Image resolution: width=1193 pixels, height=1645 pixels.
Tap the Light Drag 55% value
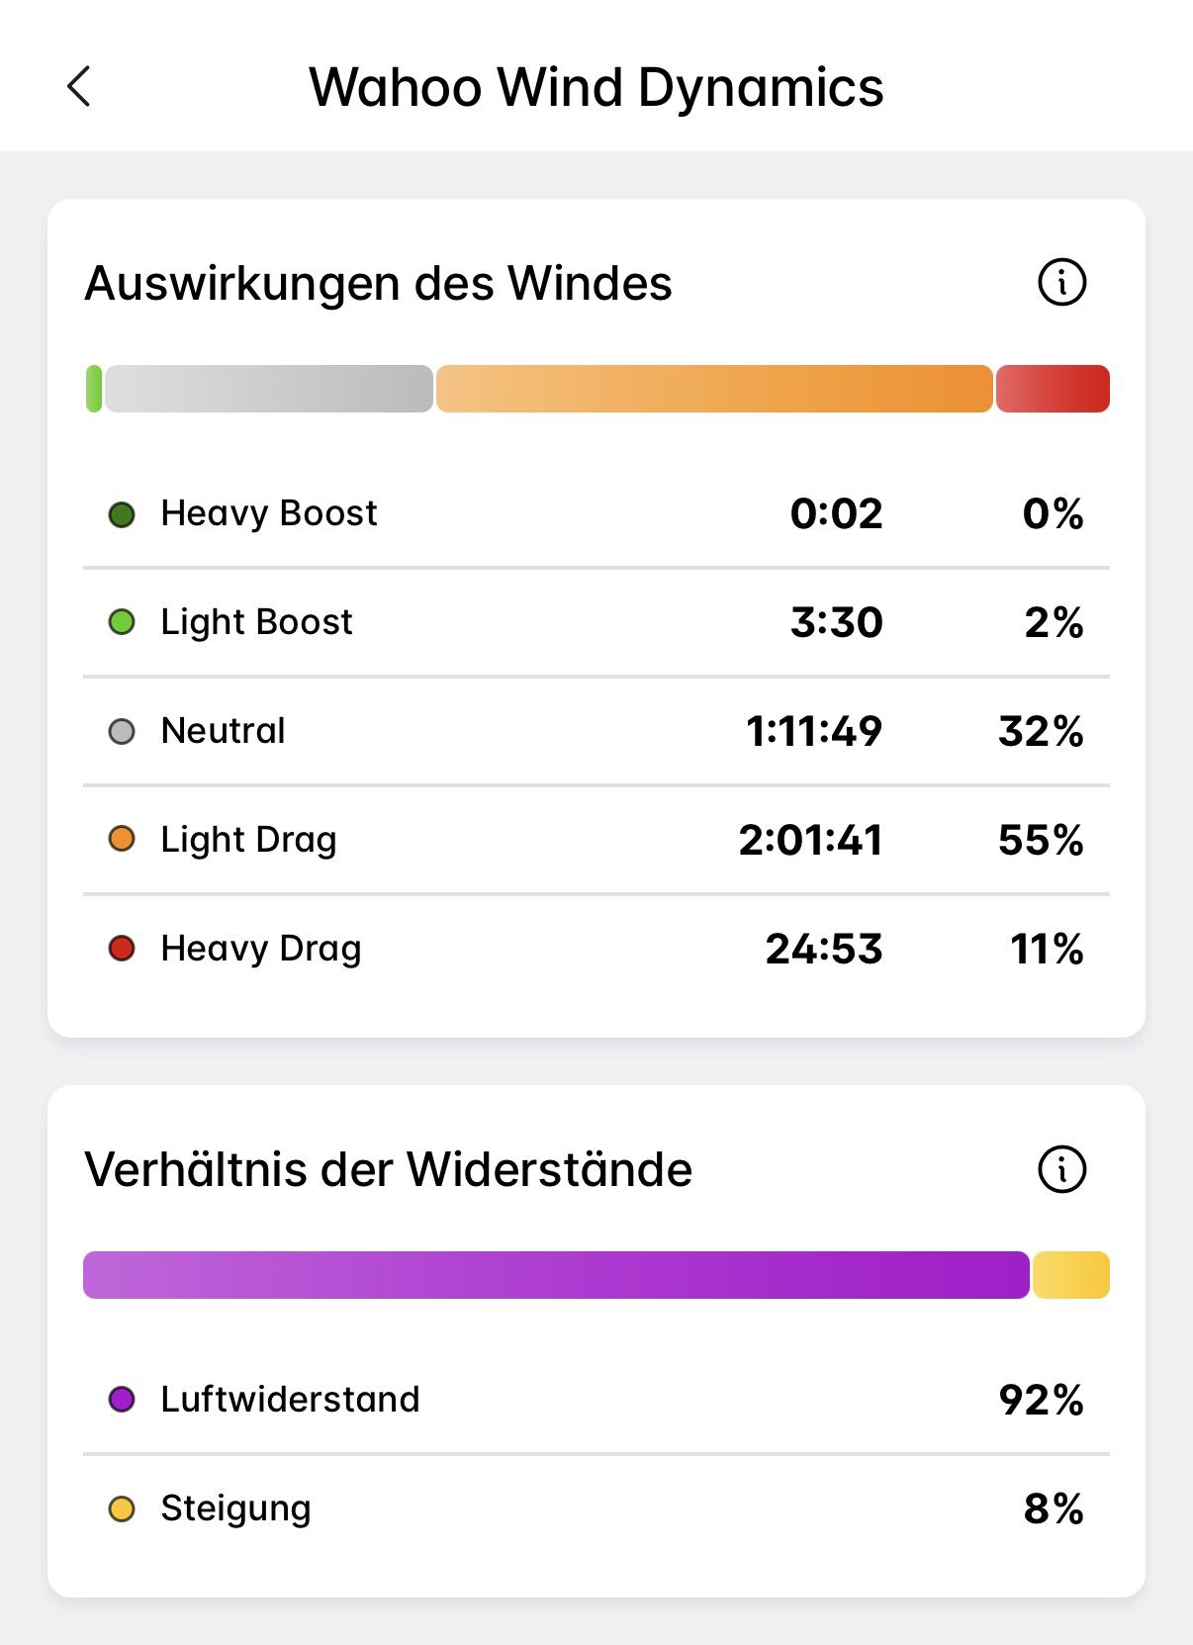click(1041, 840)
